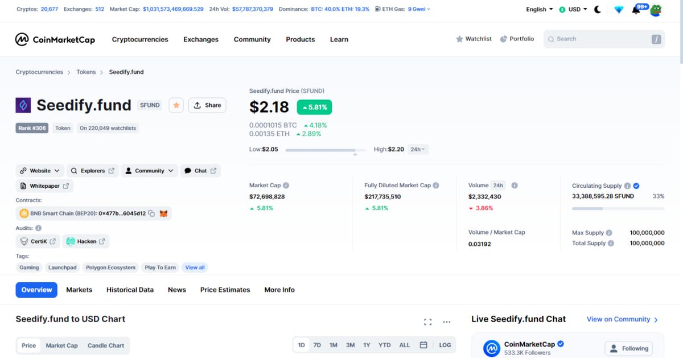
Task: Click the Search input field
Action: pyautogui.click(x=604, y=39)
